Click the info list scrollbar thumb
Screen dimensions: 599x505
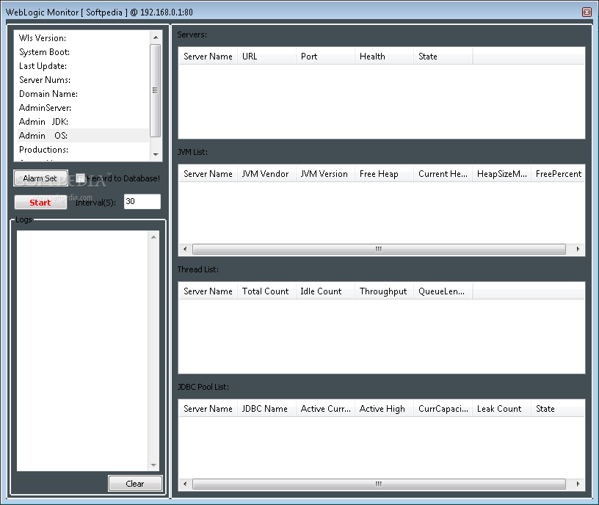(155, 90)
